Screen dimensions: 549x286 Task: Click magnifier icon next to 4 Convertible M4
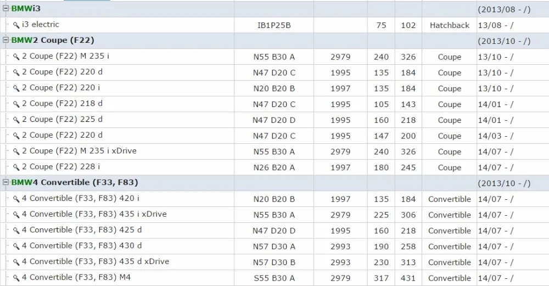tap(16, 278)
